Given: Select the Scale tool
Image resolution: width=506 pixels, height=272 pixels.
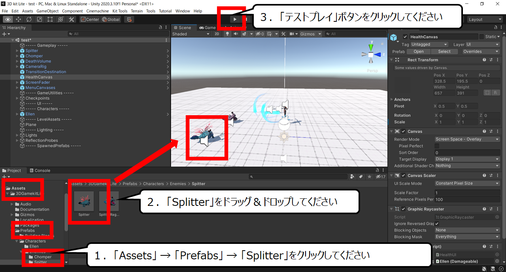Looking at the screenshot, I should point(40,19).
